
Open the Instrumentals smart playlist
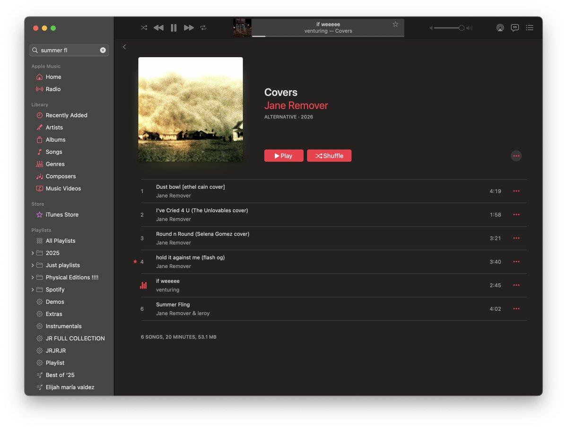click(x=64, y=326)
